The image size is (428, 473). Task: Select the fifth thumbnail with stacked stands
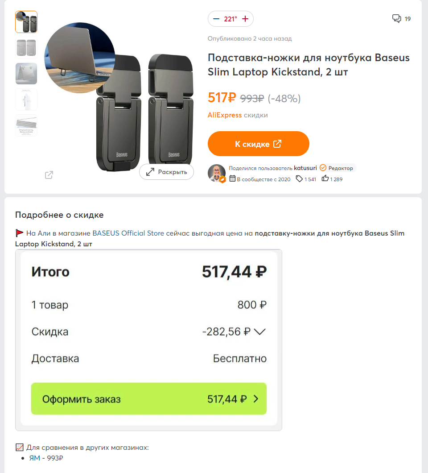[26, 125]
